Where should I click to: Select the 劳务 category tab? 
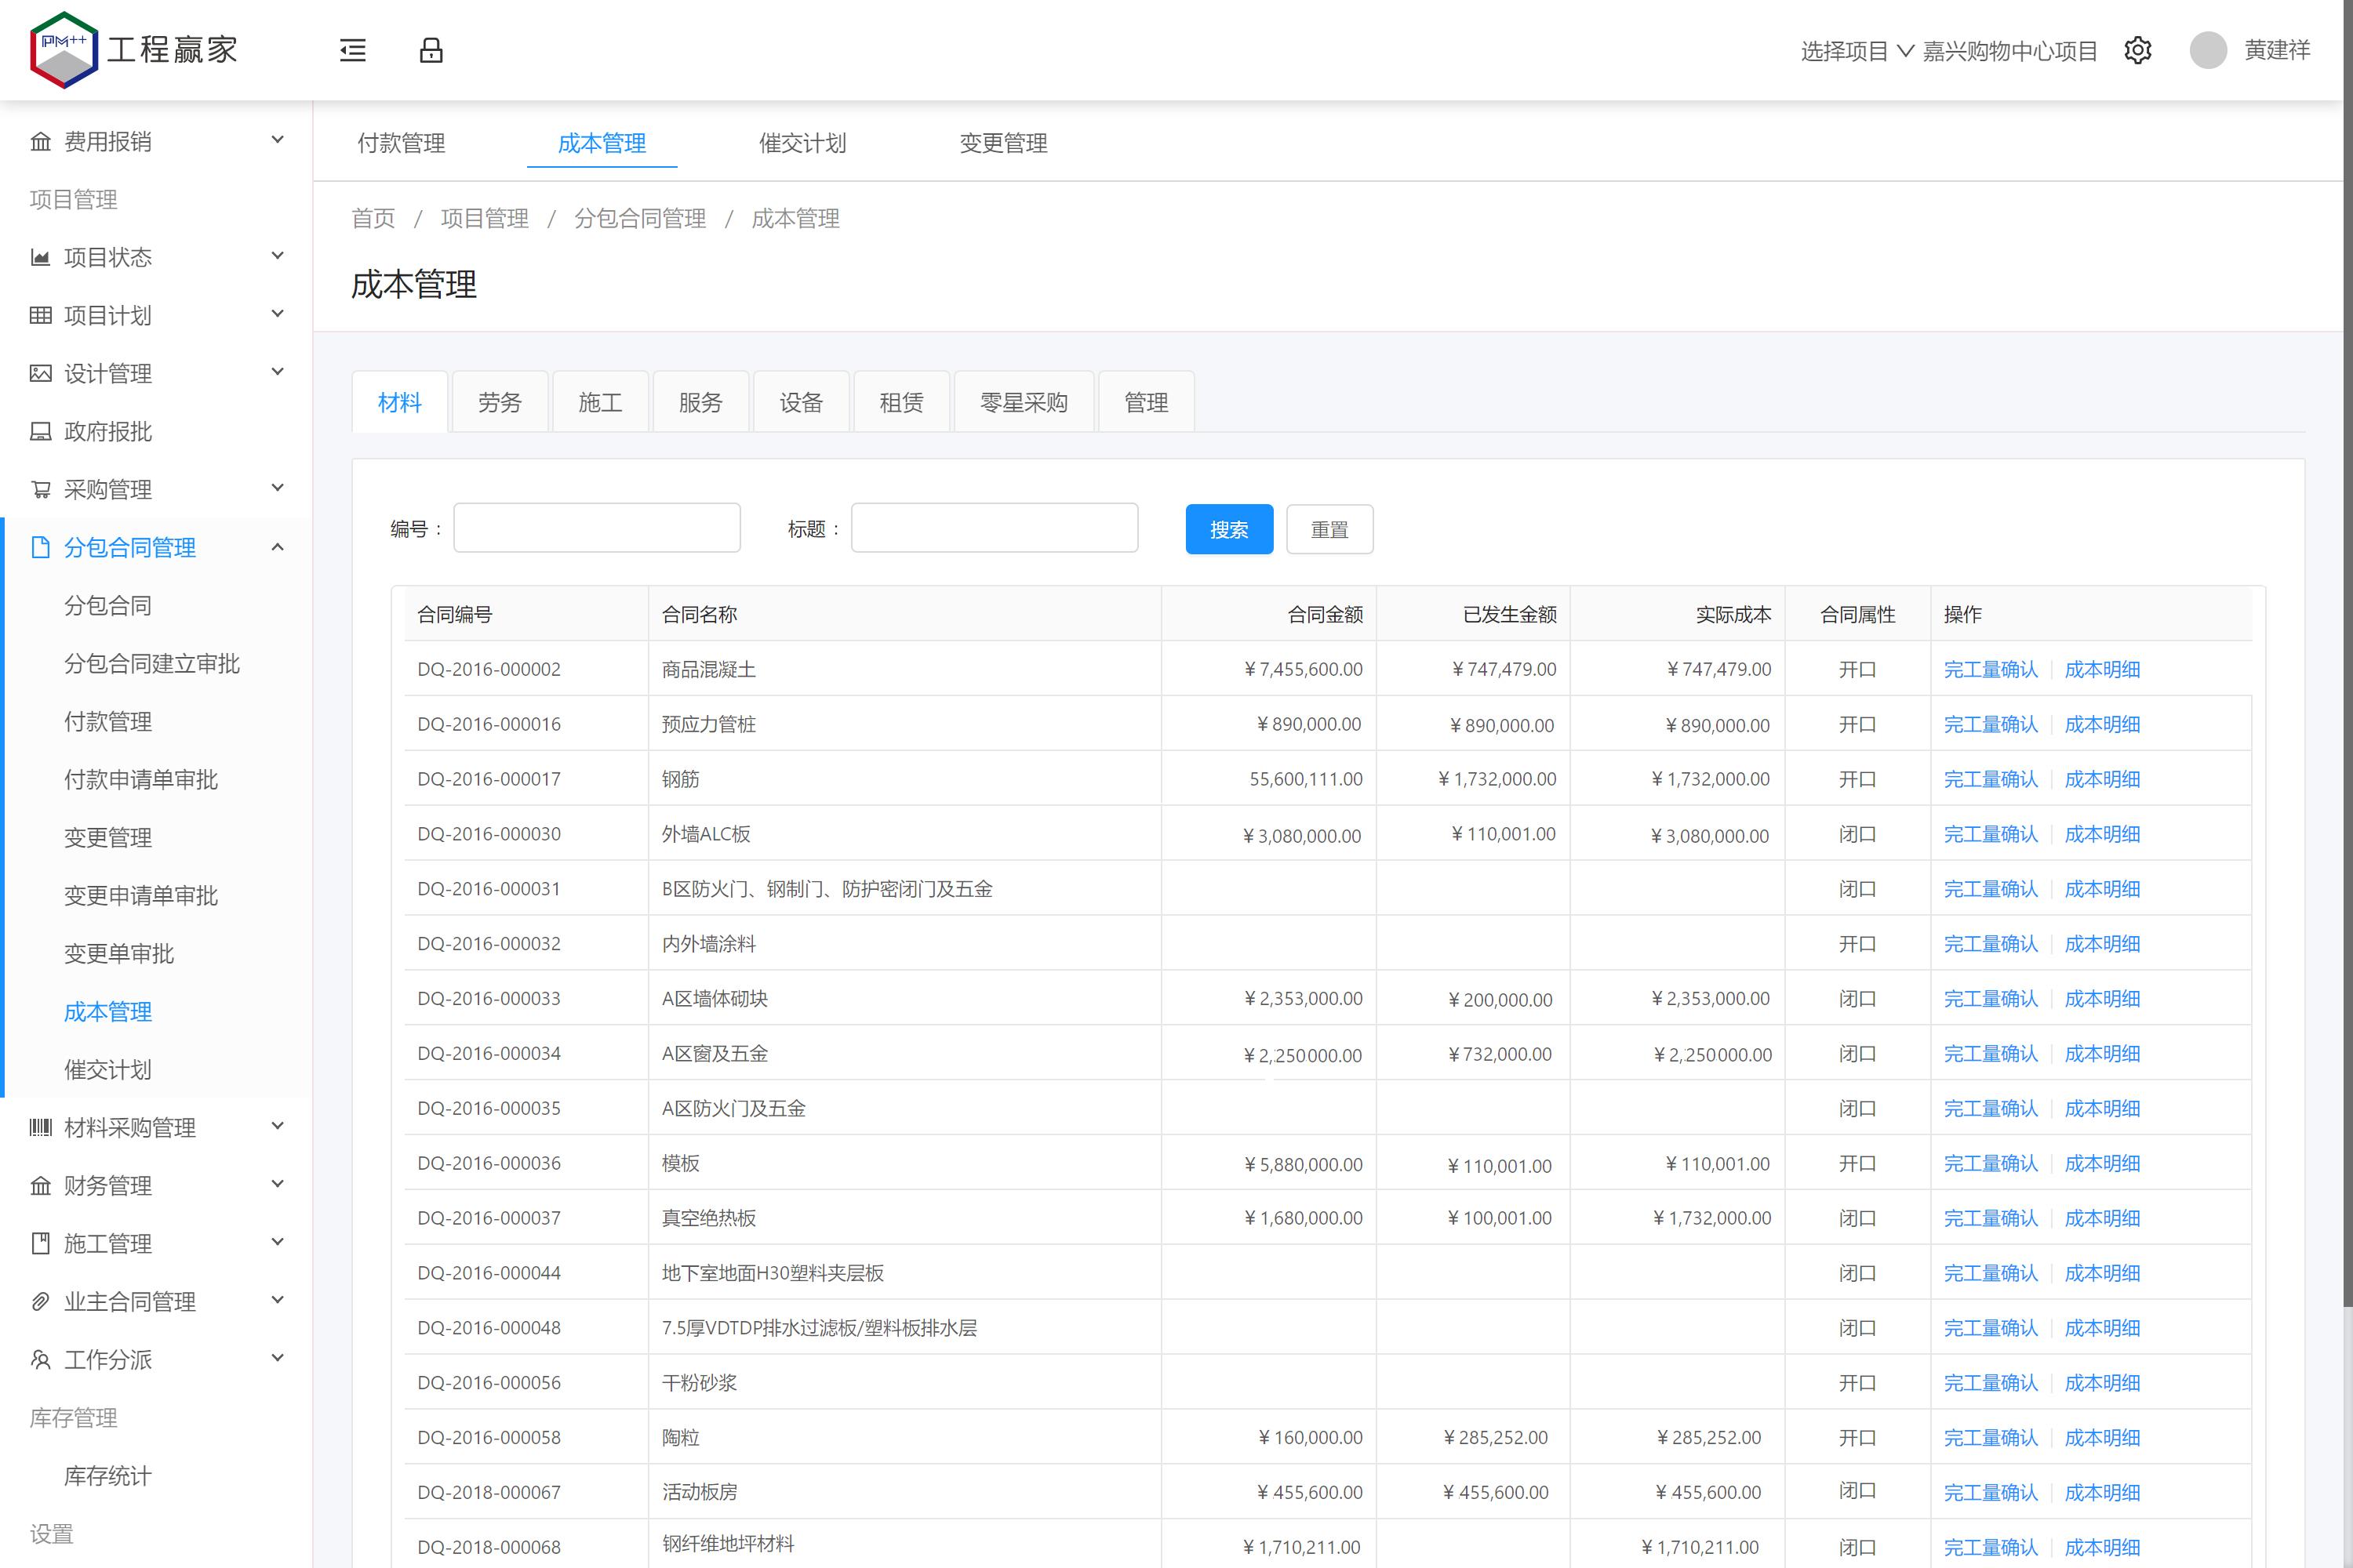[499, 402]
